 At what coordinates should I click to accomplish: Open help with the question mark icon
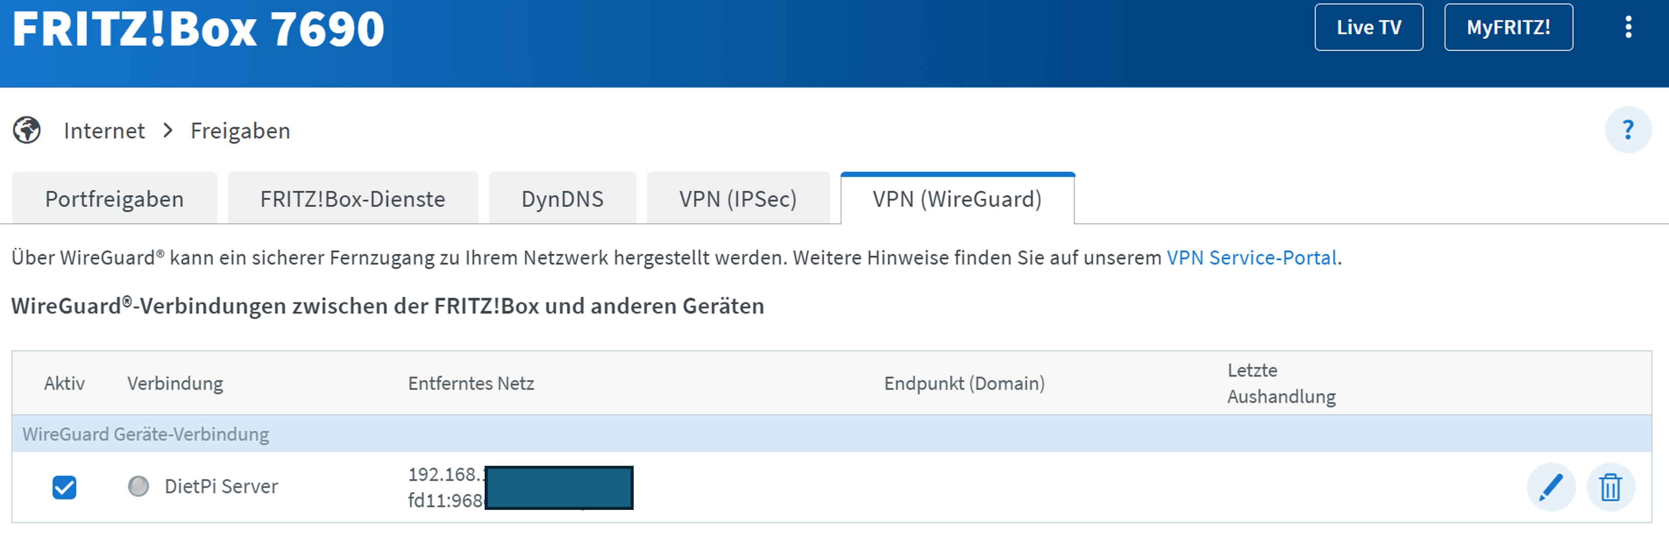click(1627, 130)
